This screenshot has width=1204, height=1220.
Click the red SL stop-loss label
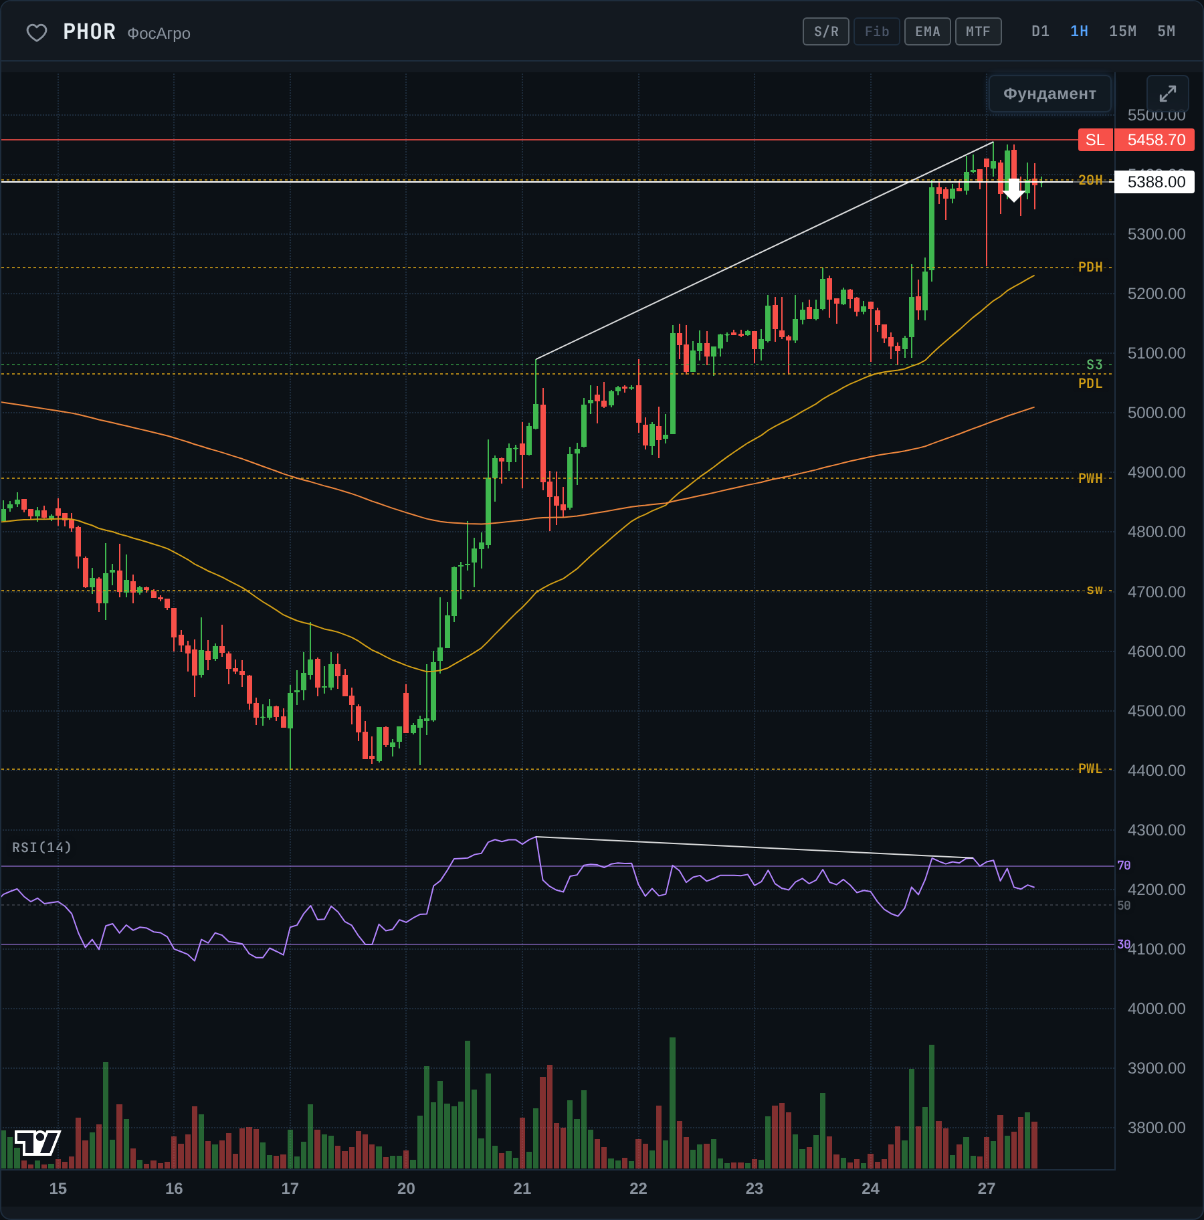tap(1095, 140)
